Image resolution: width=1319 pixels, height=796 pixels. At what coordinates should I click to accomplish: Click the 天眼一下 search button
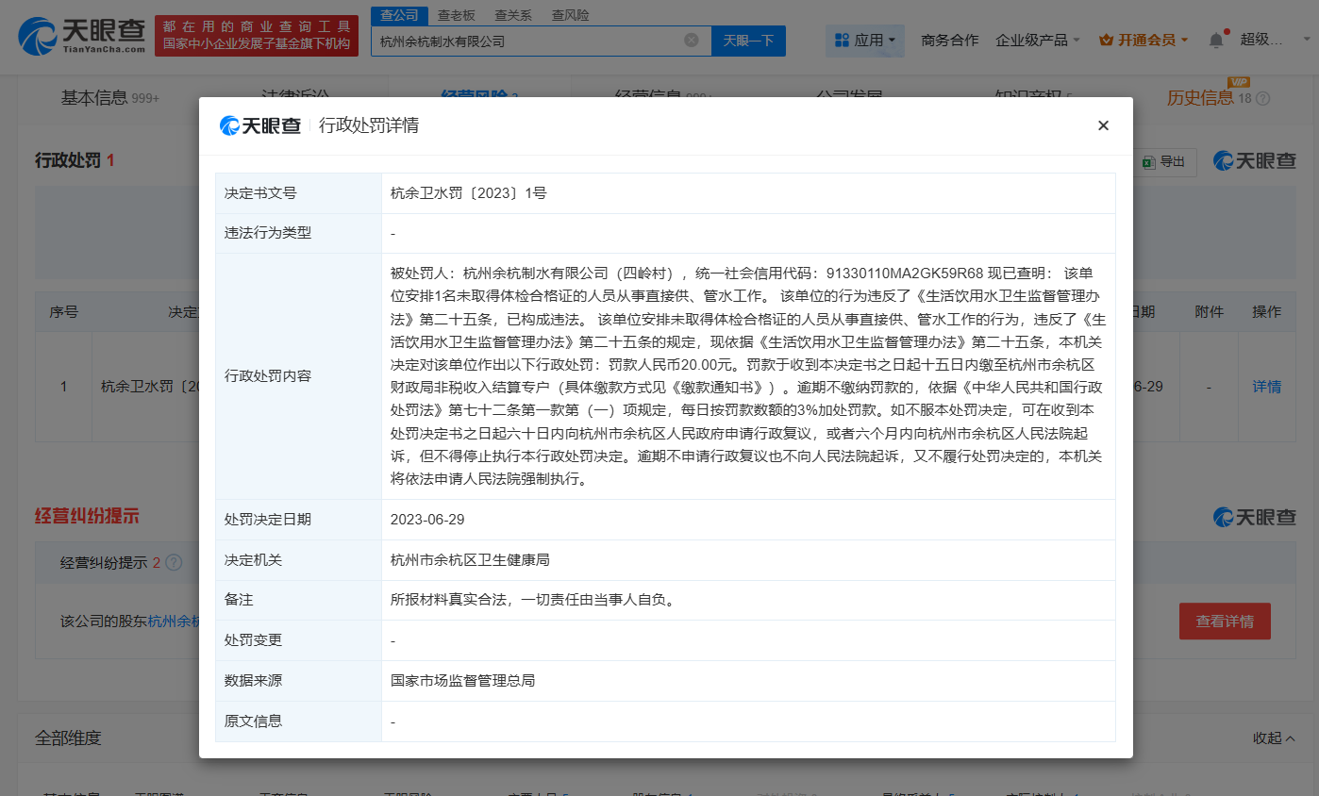[748, 41]
